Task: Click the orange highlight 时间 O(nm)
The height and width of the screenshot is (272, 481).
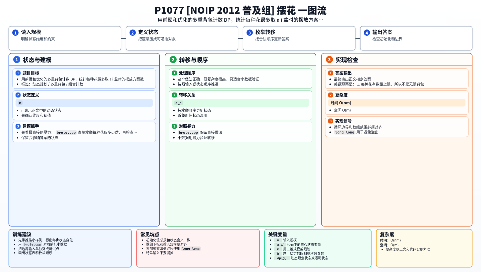Action: click(397, 103)
